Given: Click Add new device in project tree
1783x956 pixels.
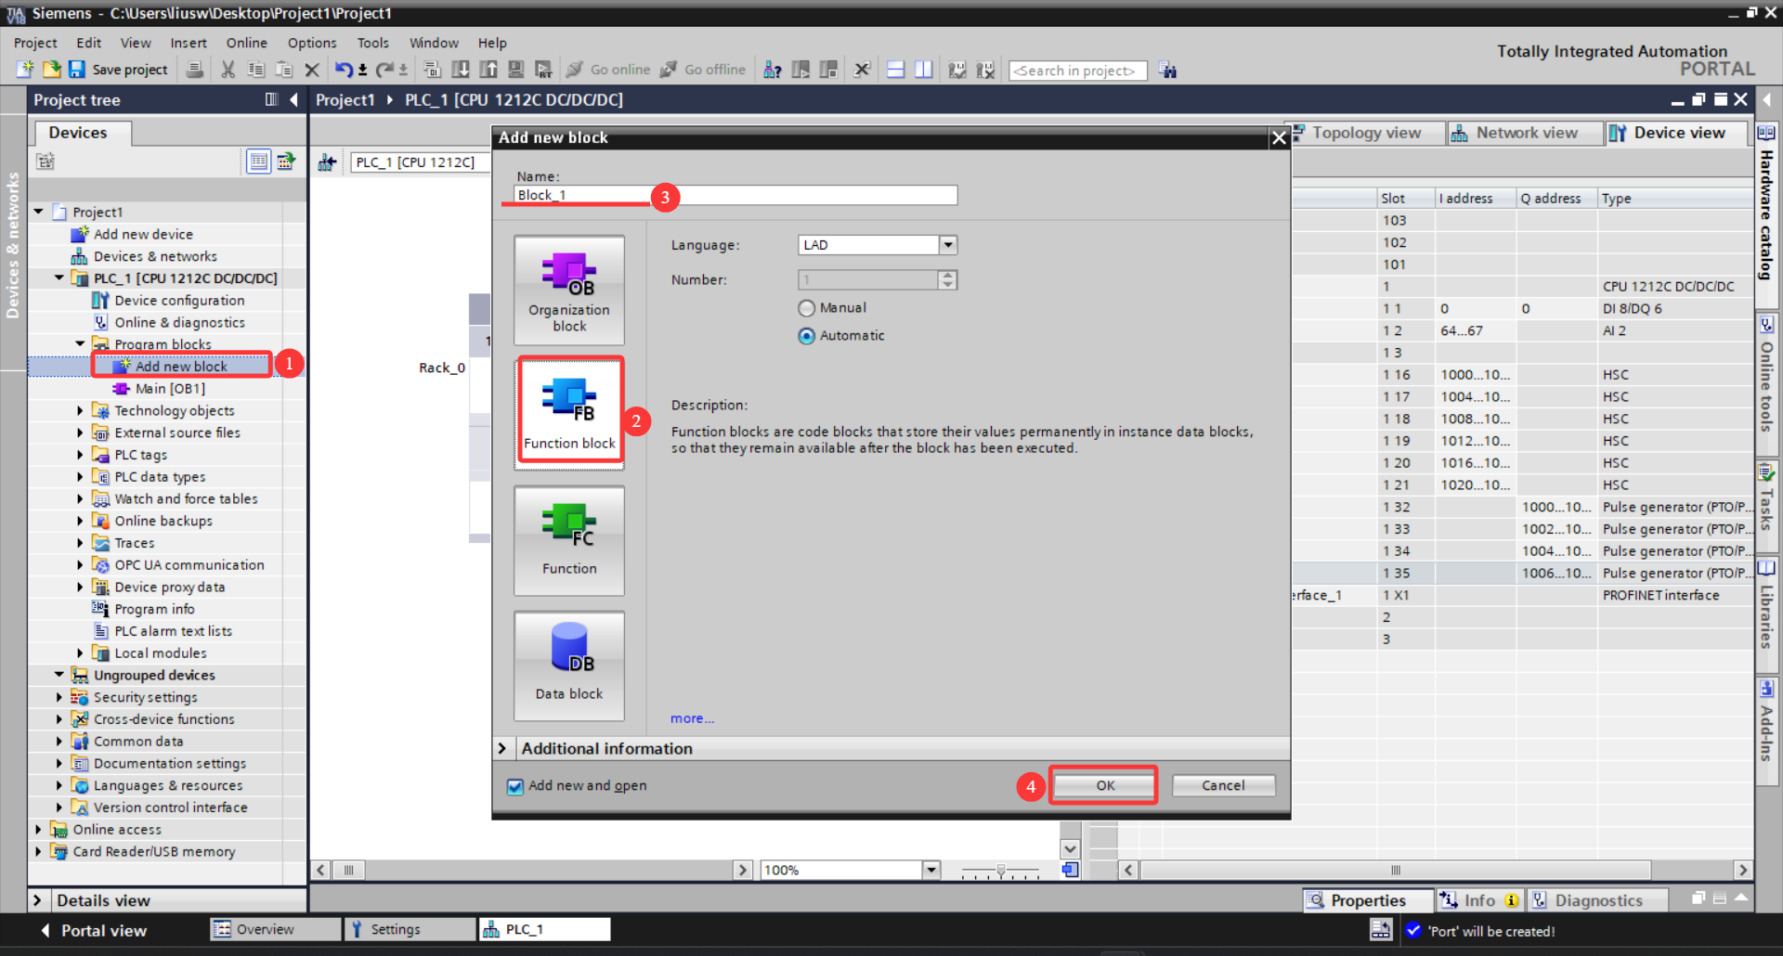Looking at the screenshot, I should [x=143, y=234].
